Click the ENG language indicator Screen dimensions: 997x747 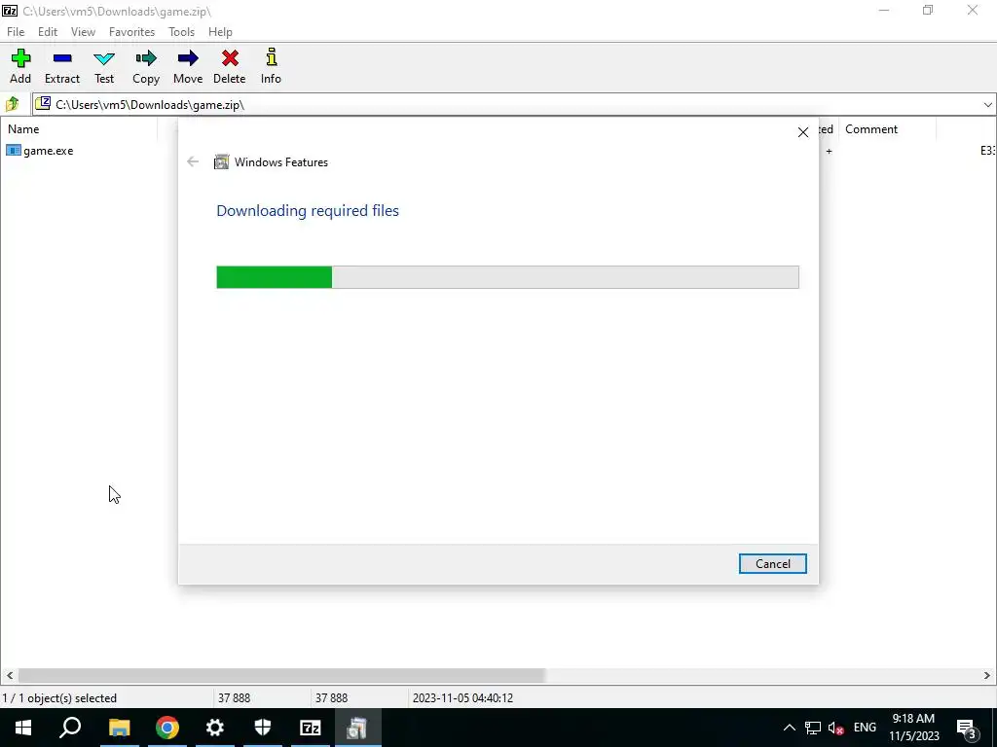pyautogui.click(x=865, y=728)
